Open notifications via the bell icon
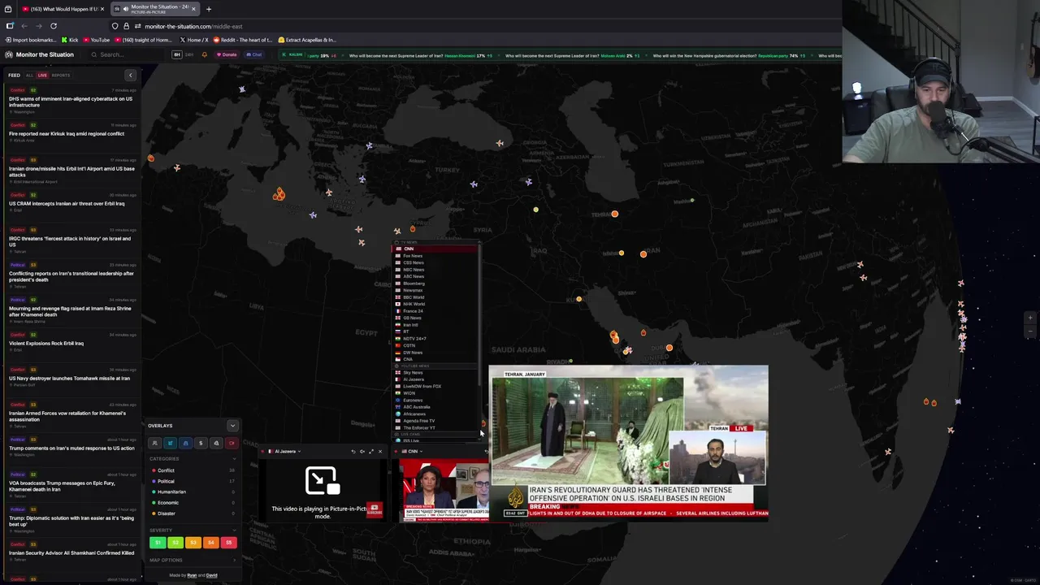 [204, 54]
